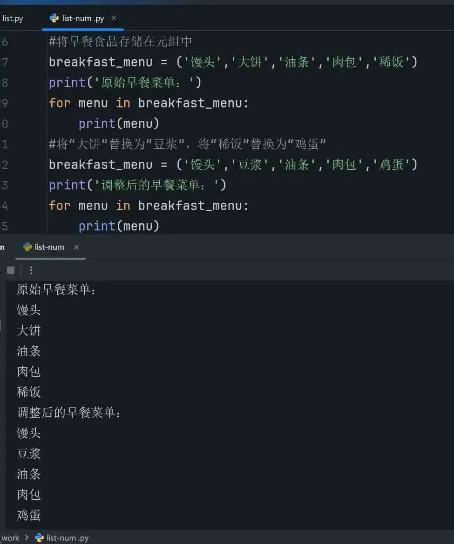Open the list-num run tab
This screenshot has height=544, width=454.
pos(49,247)
